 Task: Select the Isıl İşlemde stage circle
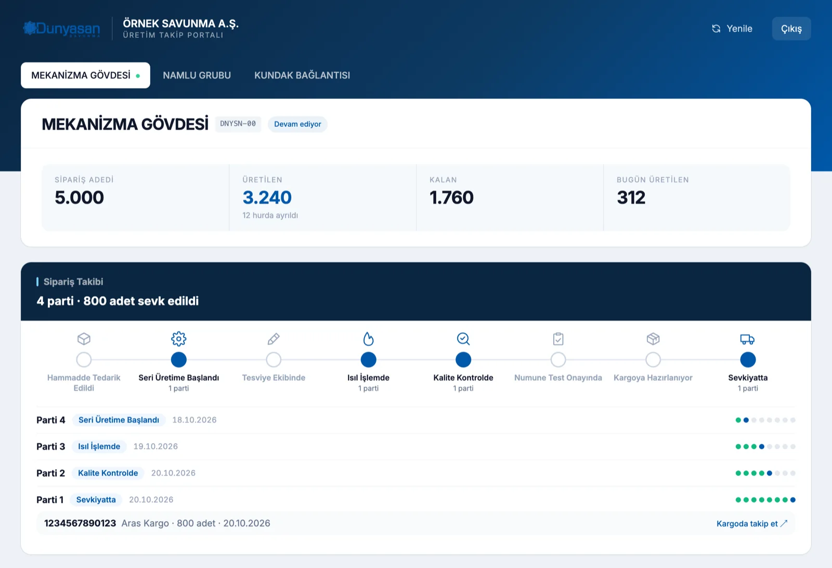click(x=368, y=360)
